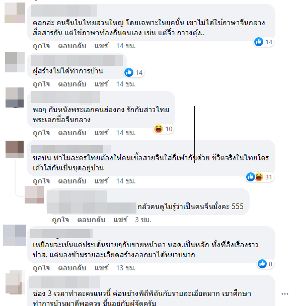Like the comment about ภาษาจีนกลาง
296x306 pixels.
pos(41,46)
